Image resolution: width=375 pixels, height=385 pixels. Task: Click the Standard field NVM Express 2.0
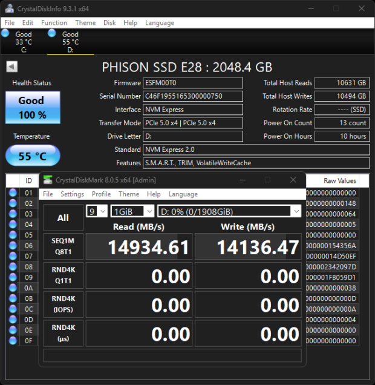[x=256, y=150]
